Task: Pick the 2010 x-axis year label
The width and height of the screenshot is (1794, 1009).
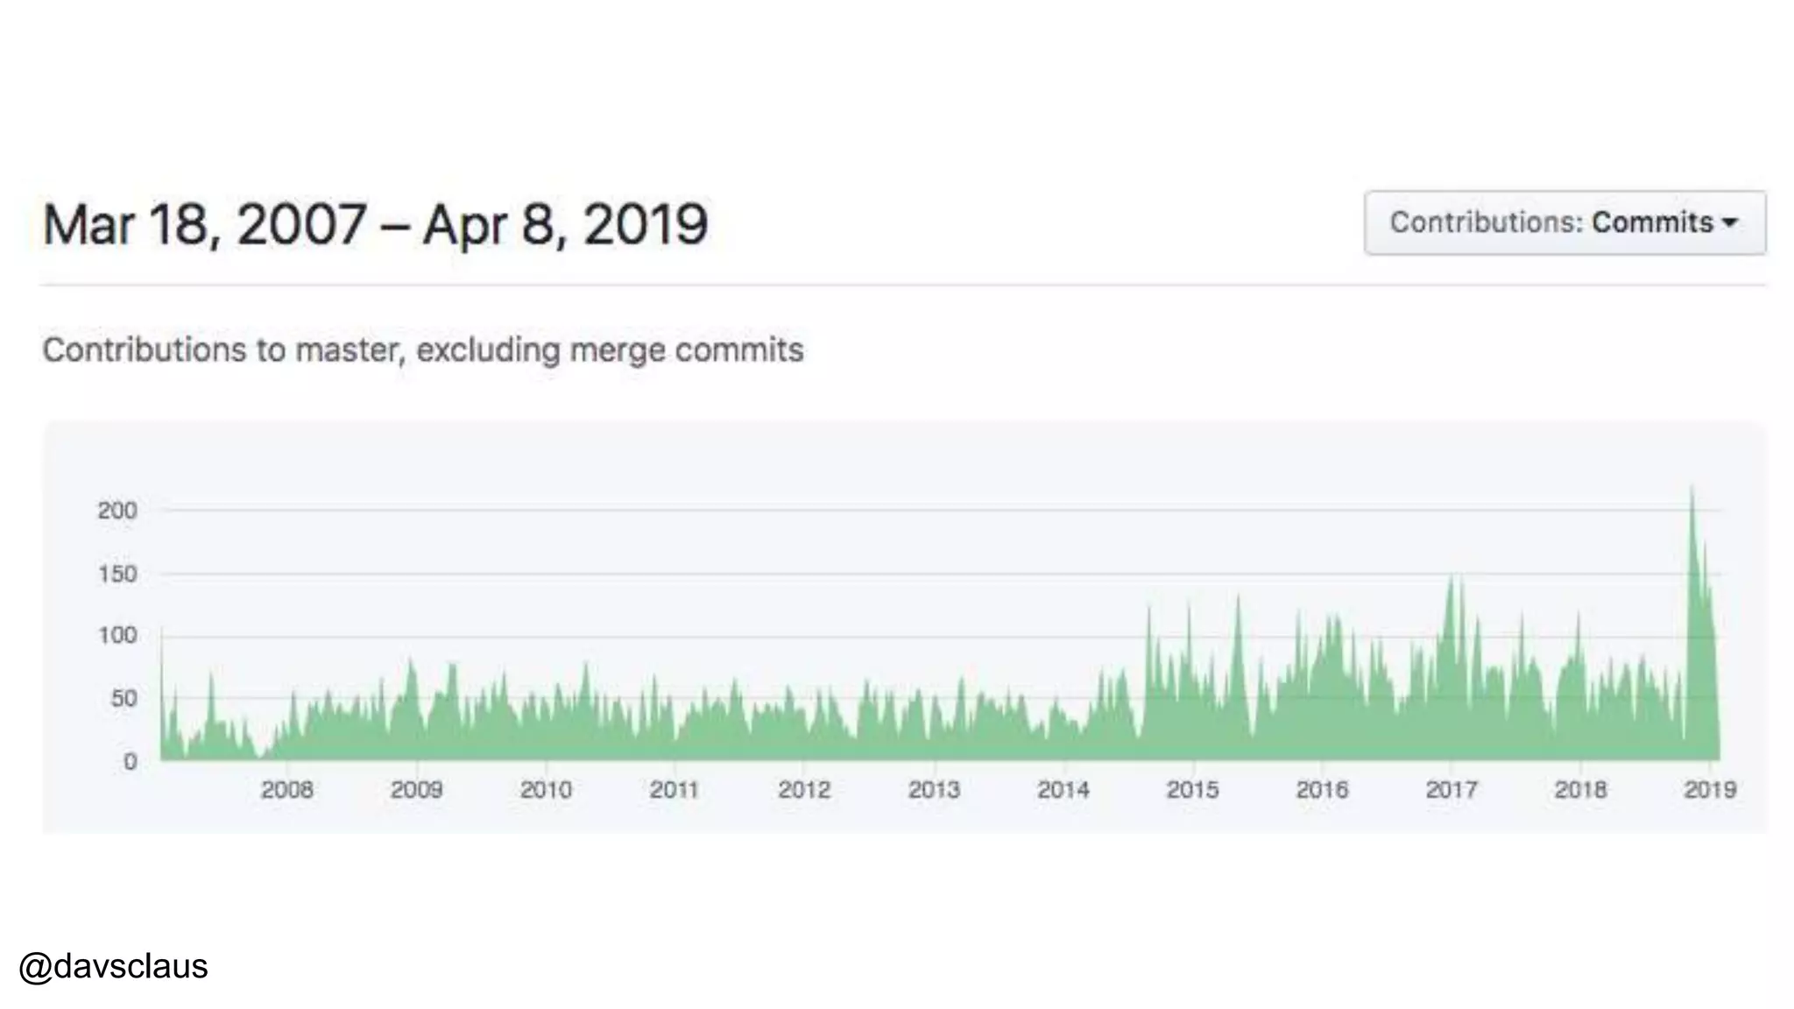Action: click(x=546, y=790)
